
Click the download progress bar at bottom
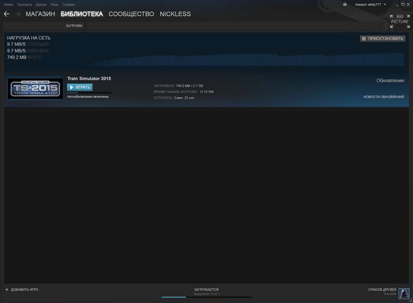(206, 297)
